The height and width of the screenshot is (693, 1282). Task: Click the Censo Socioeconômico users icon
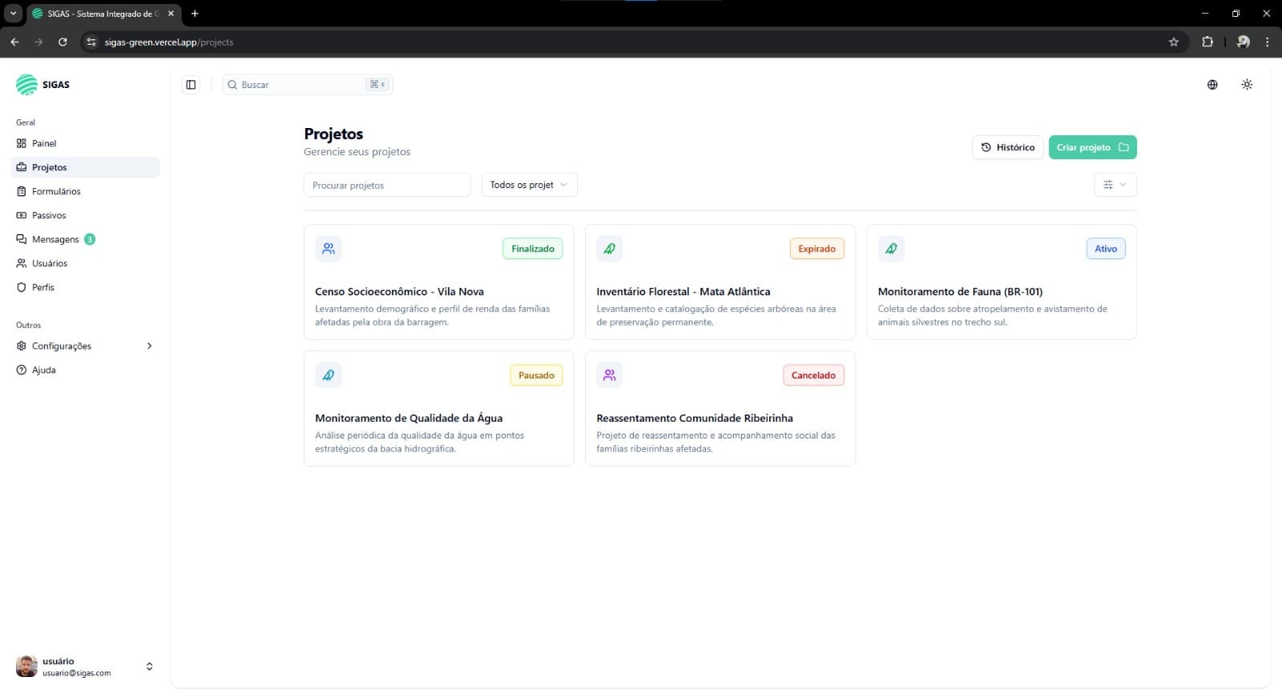329,249
